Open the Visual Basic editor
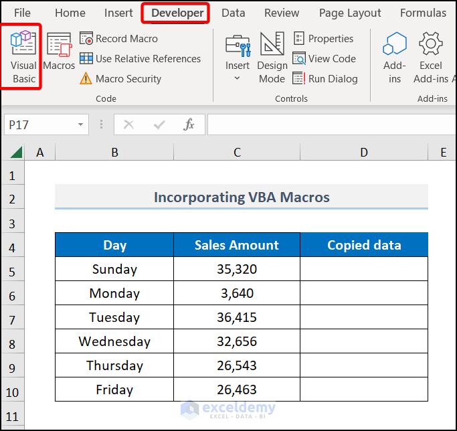The width and height of the screenshot is (457, 431). coord(23,56)
